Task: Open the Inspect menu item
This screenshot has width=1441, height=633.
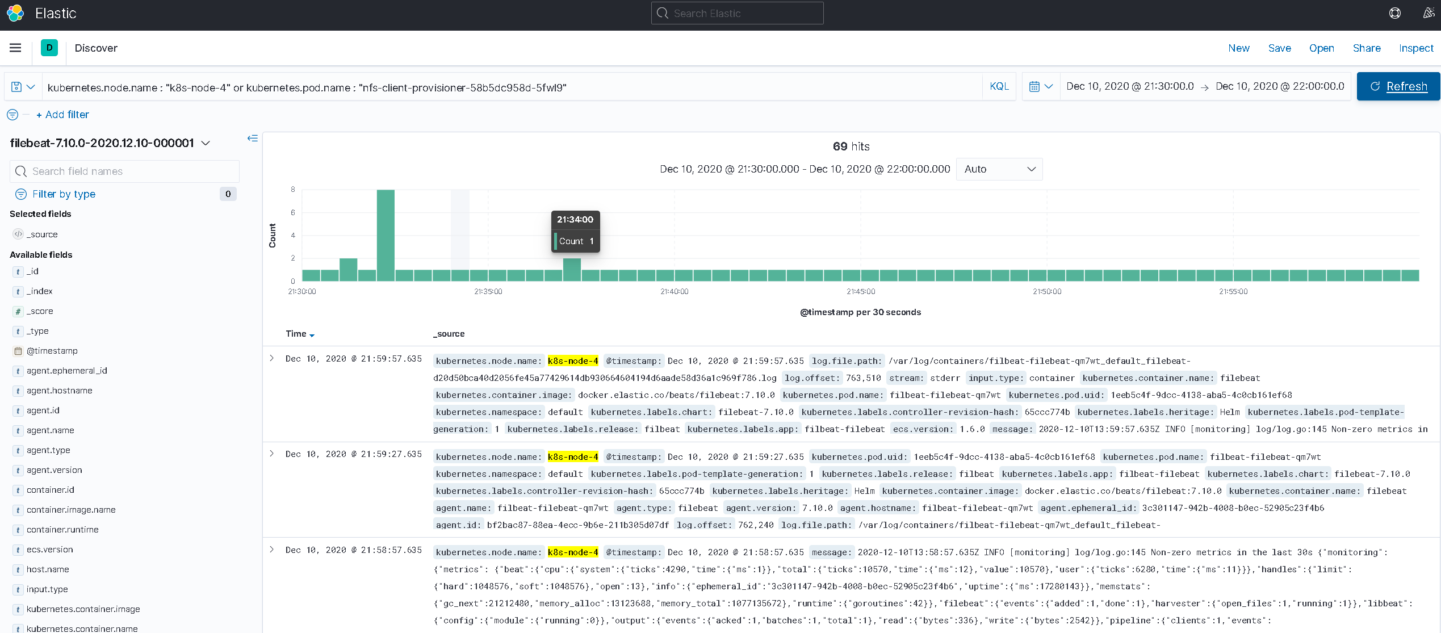Action: (1416, 48)
